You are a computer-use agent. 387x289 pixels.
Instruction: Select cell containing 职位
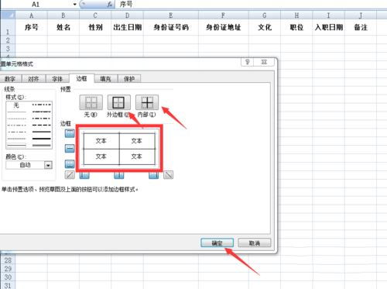pos(296,27)
